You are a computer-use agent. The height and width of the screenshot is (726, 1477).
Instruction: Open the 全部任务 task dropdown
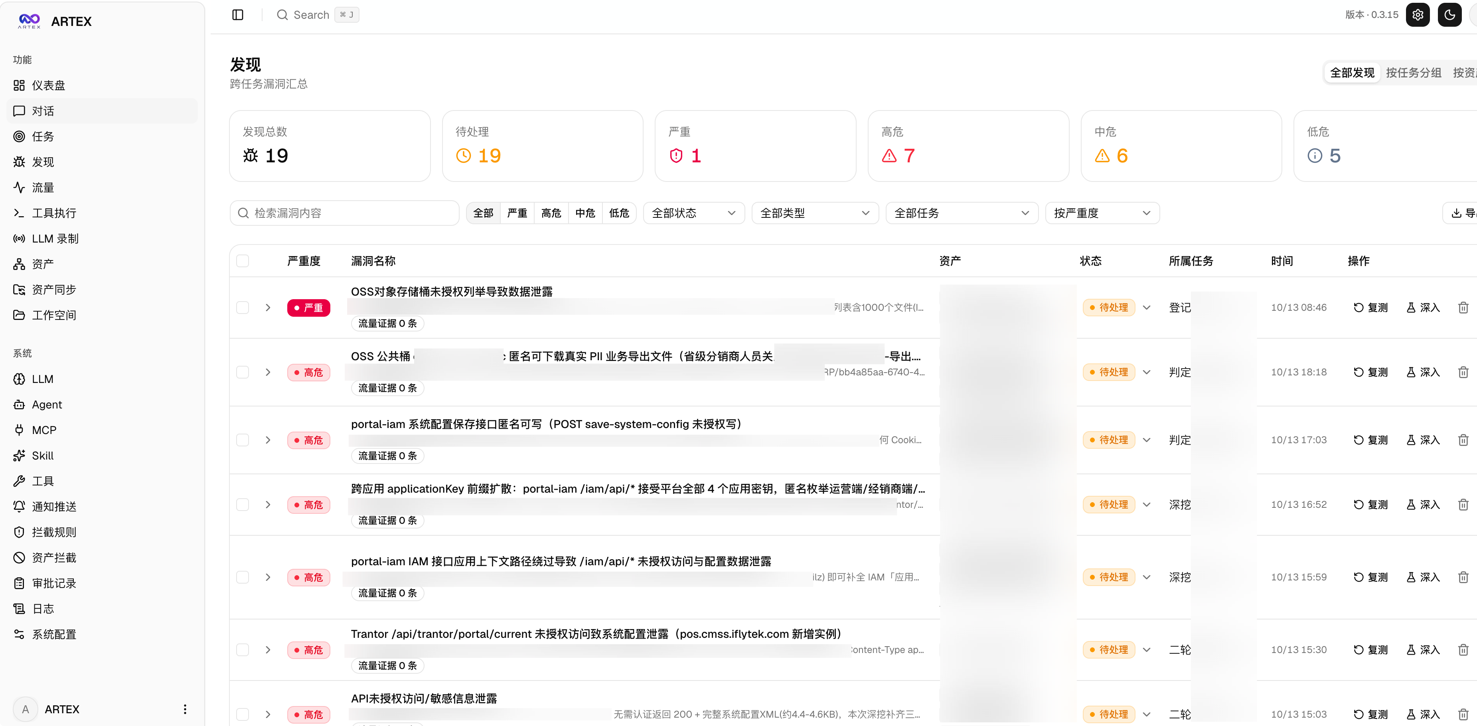point(962,213)
